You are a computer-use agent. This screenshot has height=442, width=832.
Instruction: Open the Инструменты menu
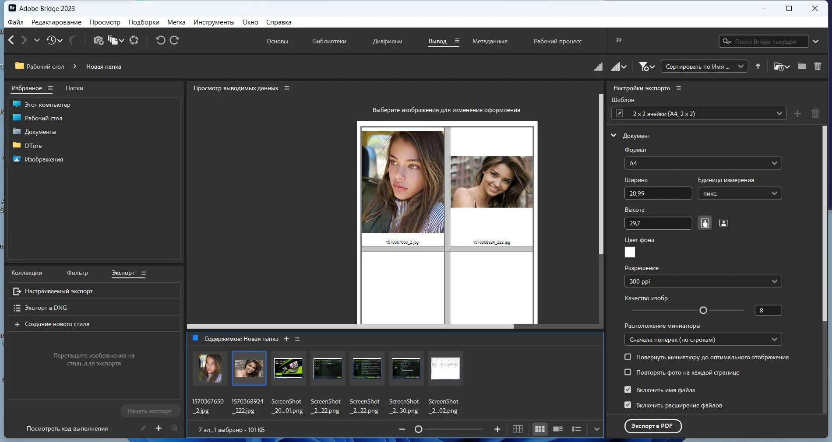[214, 22]
